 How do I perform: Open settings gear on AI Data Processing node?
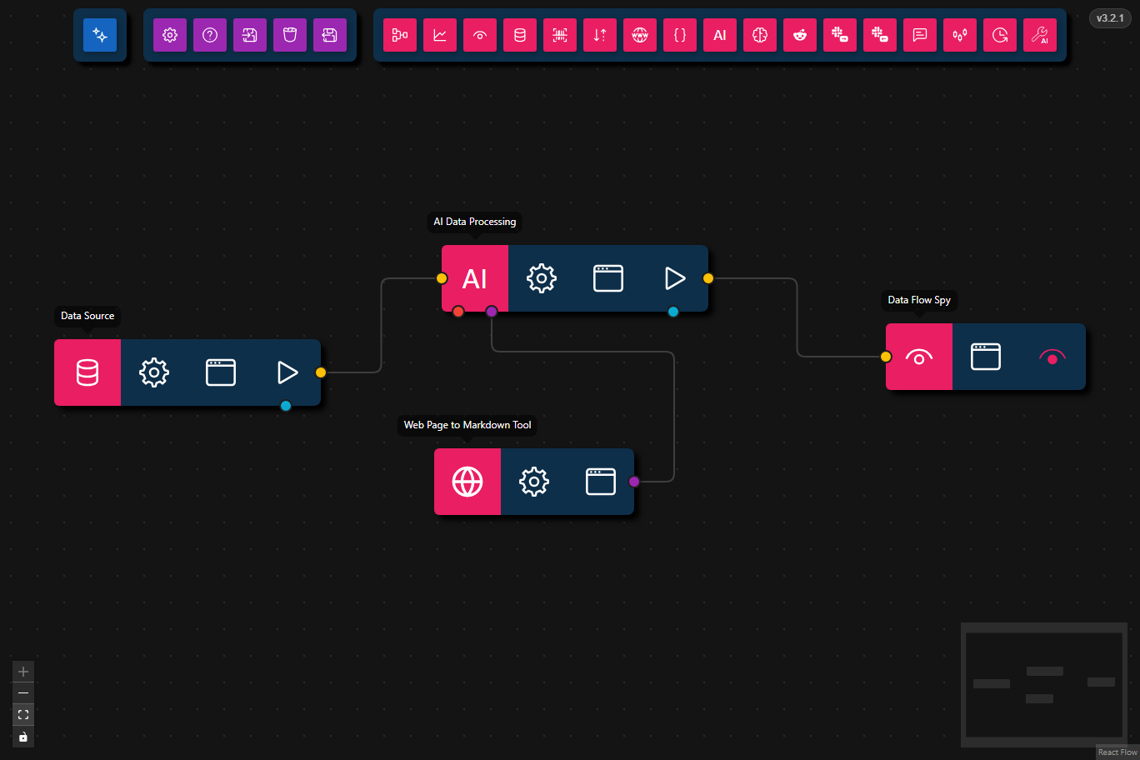(x=542, y=278)
